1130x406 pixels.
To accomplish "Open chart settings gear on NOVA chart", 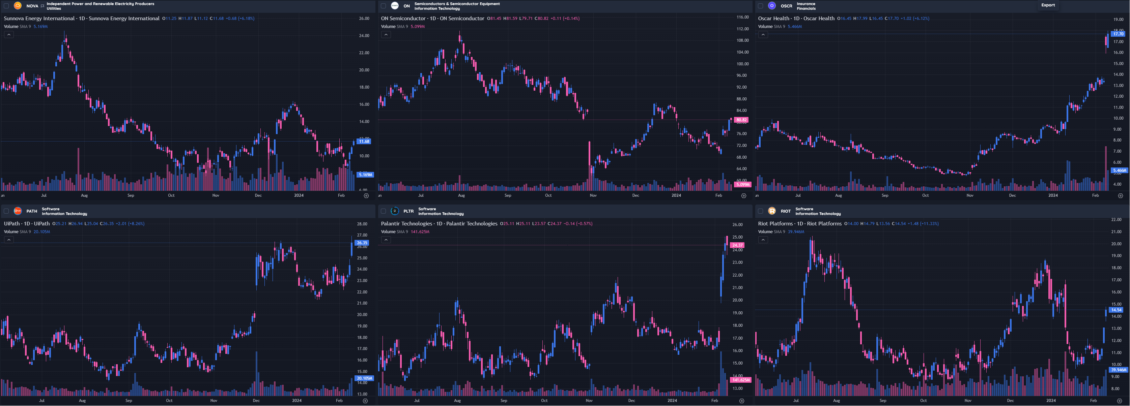I will point(366,196).
